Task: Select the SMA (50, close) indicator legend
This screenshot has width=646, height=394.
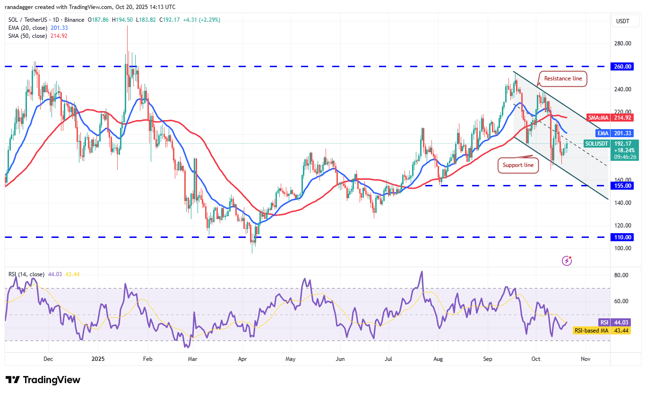Action: pos(27,36)
